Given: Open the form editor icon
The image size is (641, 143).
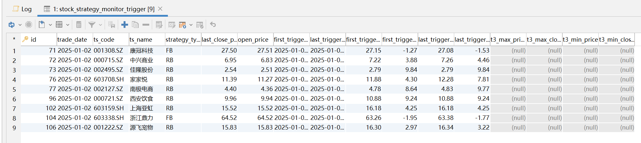Looking at the screenshot, I should [x=159, y=25].
